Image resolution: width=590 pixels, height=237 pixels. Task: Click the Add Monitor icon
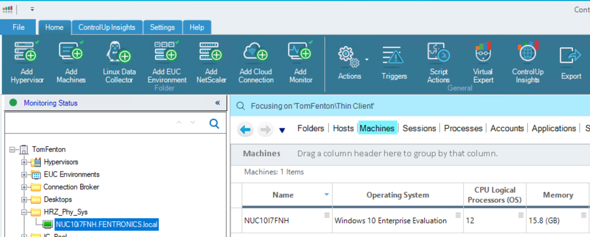pyautogui.click(x=300, y=52)
